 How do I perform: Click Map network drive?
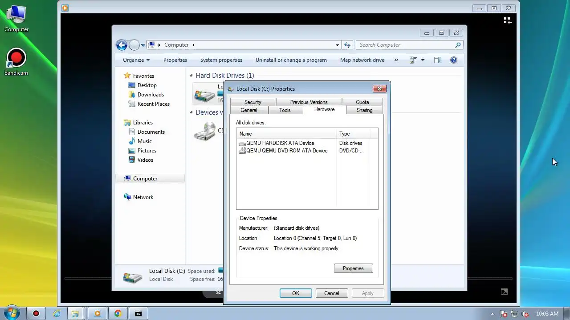(x=362, y=60)
